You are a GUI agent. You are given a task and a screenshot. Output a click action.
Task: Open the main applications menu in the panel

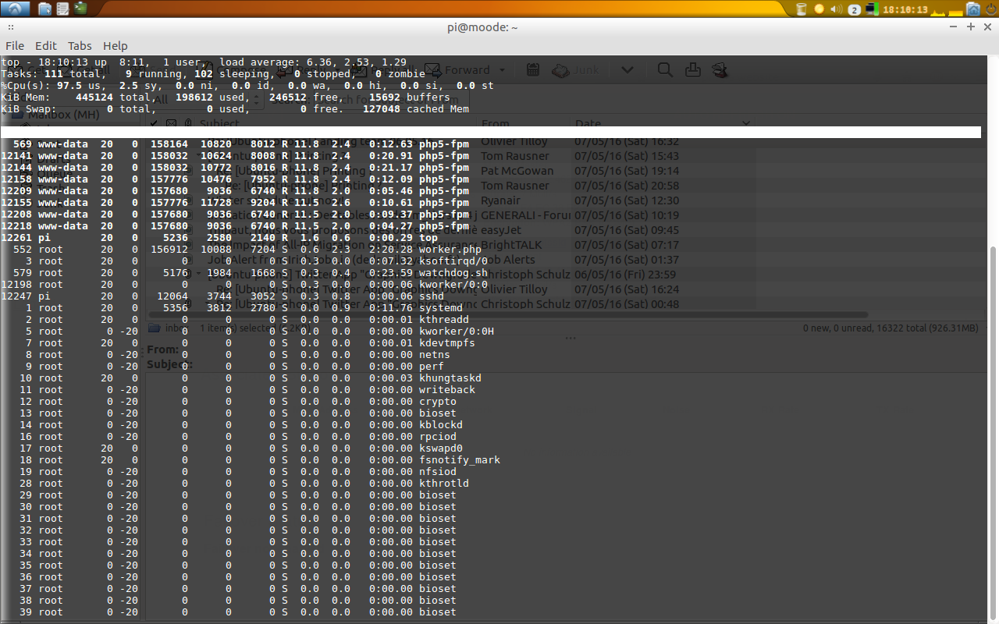tap(15, 9)
